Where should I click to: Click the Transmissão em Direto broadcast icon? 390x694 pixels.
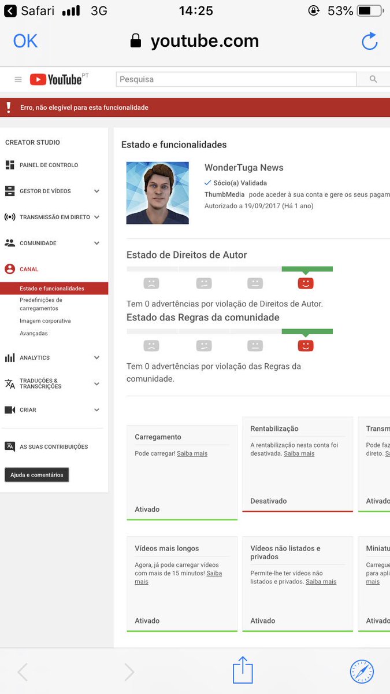click(10, 217)
